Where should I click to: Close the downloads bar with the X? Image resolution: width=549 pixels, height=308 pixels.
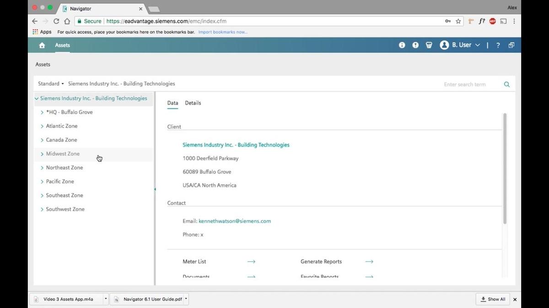[515, 299]
